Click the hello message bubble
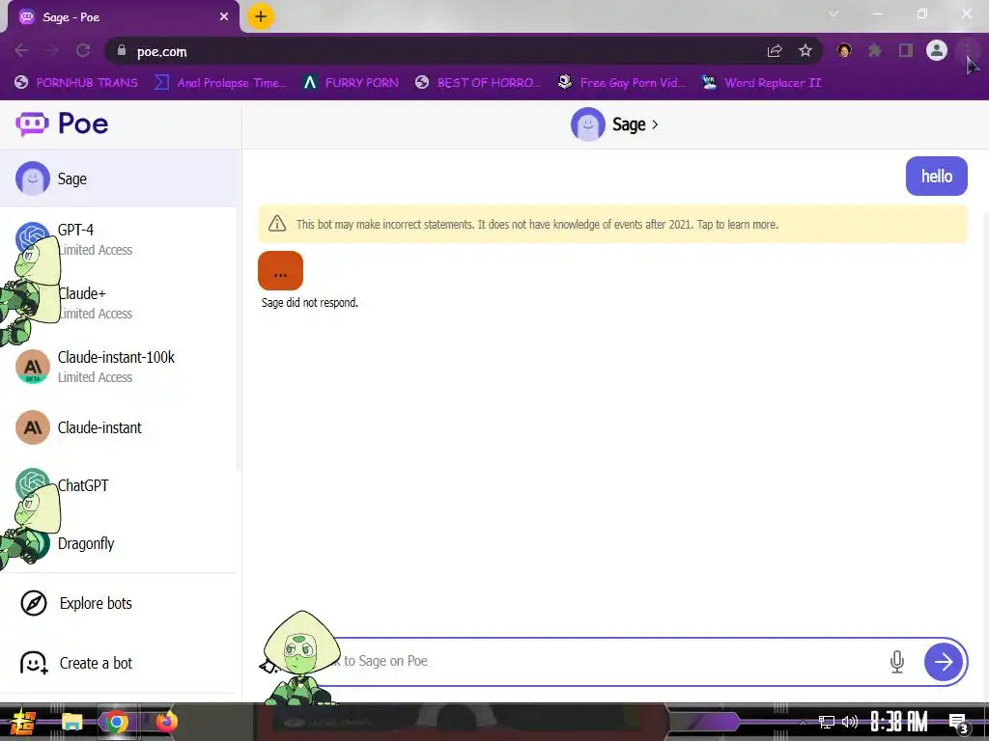 tap(937, 176)
